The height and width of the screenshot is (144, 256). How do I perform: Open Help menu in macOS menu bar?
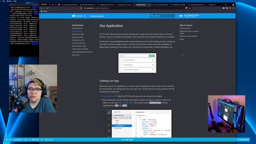point(15,1)
